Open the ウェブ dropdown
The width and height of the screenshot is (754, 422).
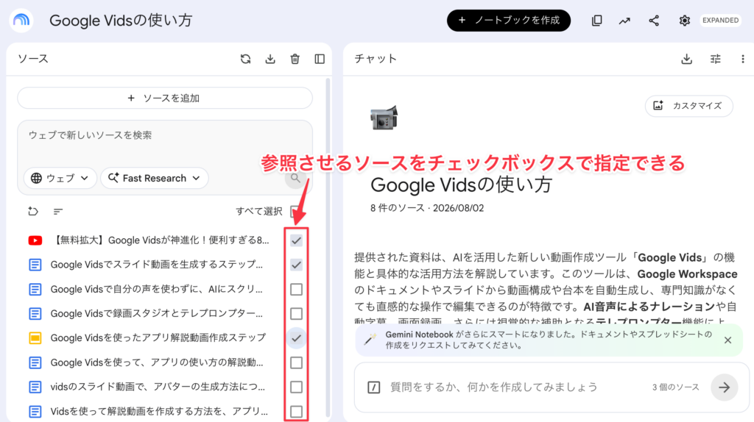click(x=60, y=178)
